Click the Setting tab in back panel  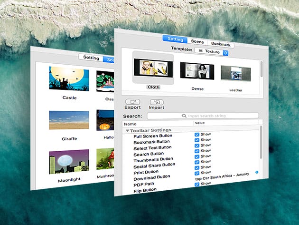(91, 58)
